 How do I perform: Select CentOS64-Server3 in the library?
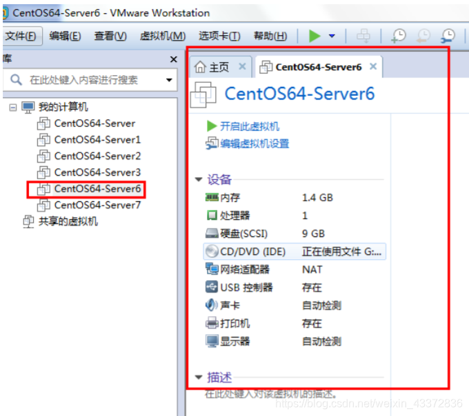(x=97, y=172)
